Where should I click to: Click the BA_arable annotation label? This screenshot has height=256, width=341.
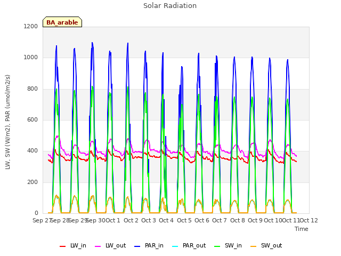point(62,22)
